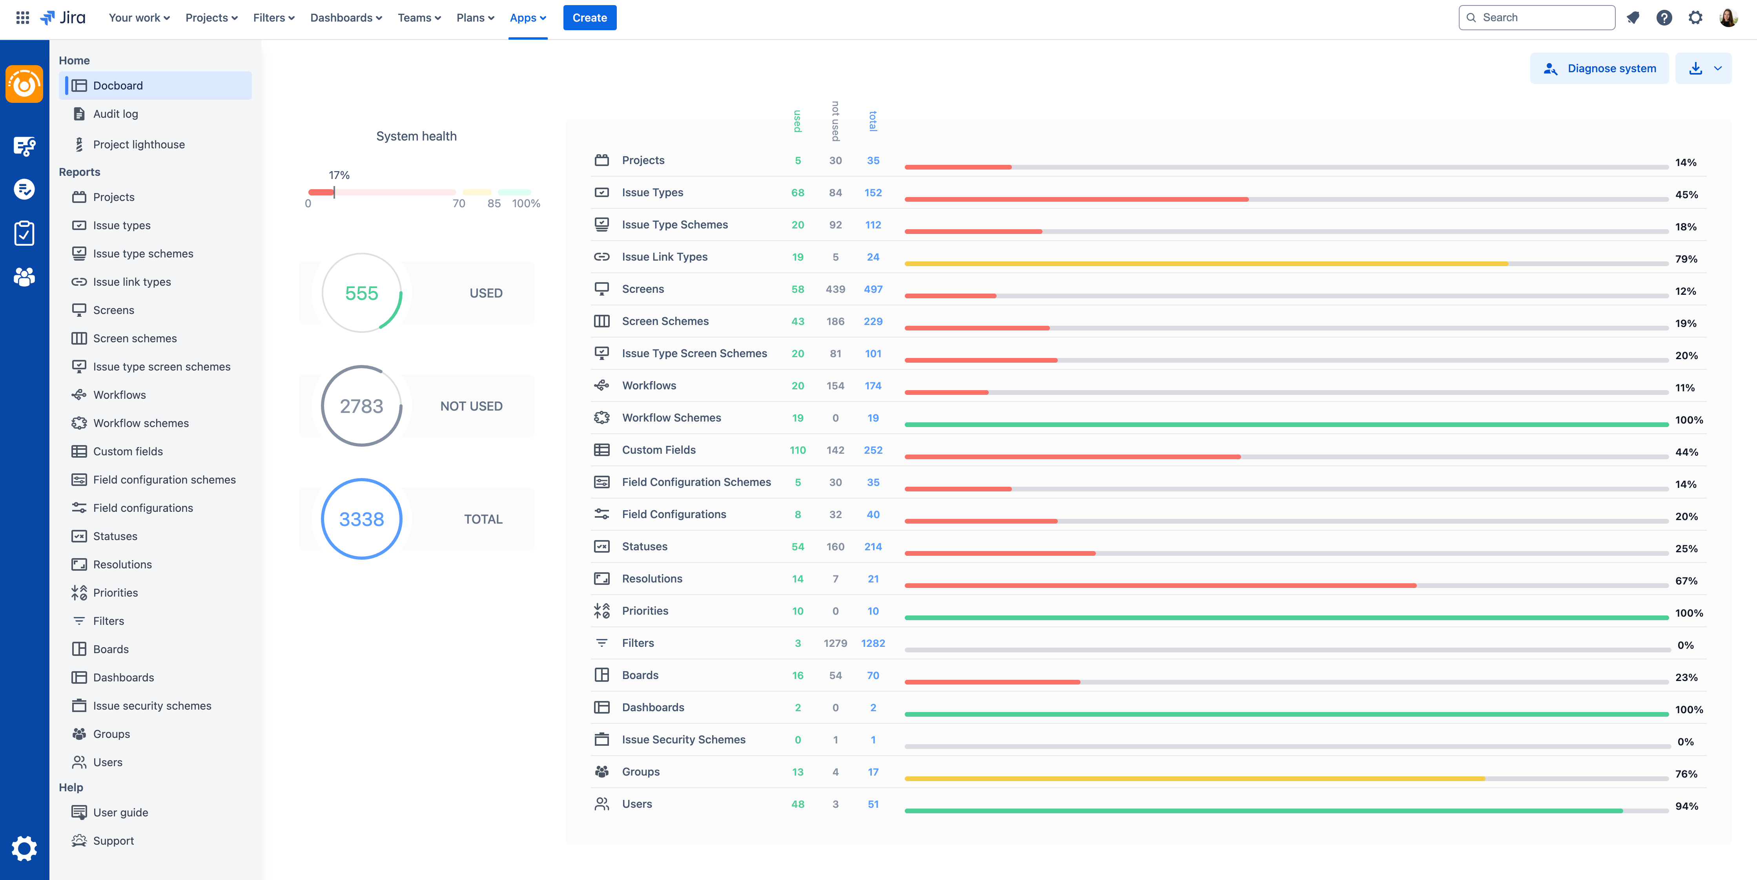Viewport: 1757px width, 880px height.
Task: Click into the Search field
Action: coord(1536,17)
